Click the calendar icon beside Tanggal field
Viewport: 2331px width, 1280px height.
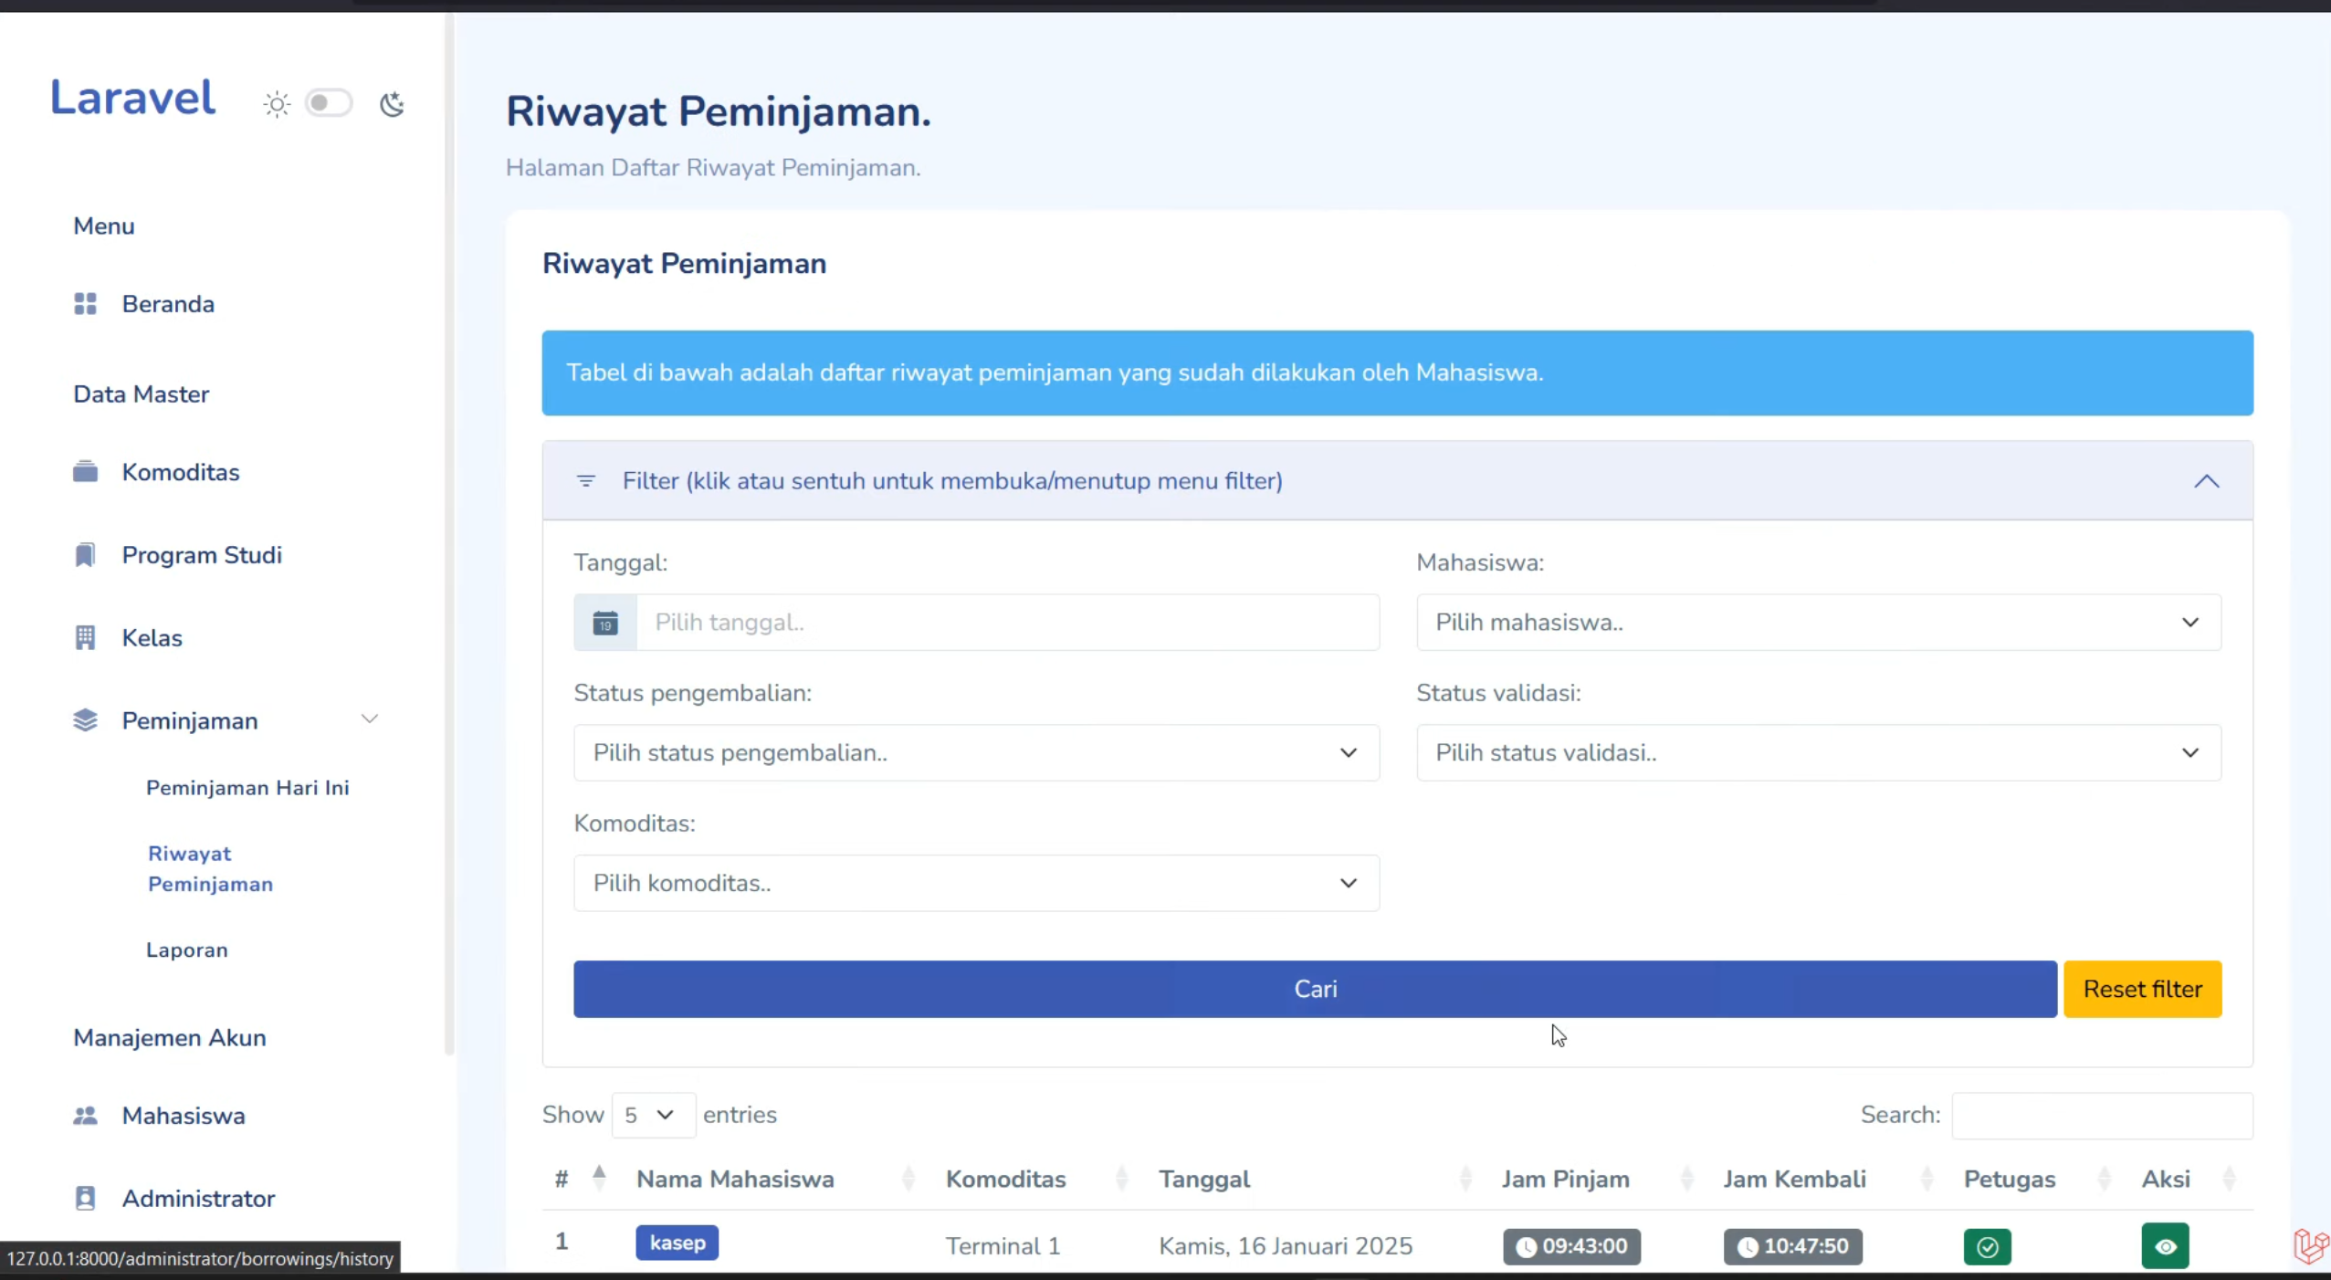(605, 623)
